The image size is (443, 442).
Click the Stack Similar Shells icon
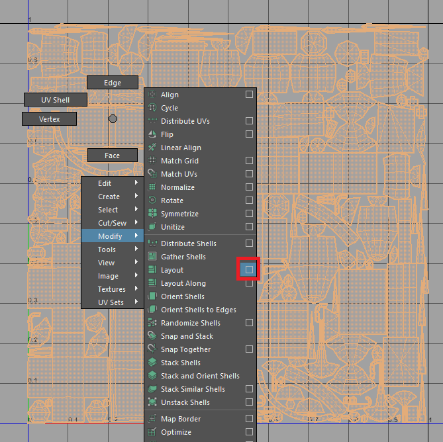pyautogui.click(x=152, y=389)
